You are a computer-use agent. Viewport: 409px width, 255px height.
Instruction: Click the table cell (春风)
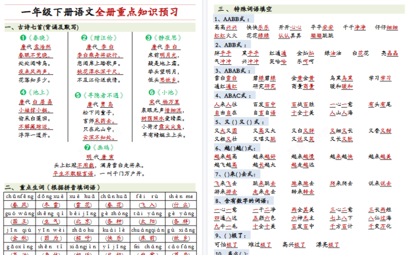(19, 205)
